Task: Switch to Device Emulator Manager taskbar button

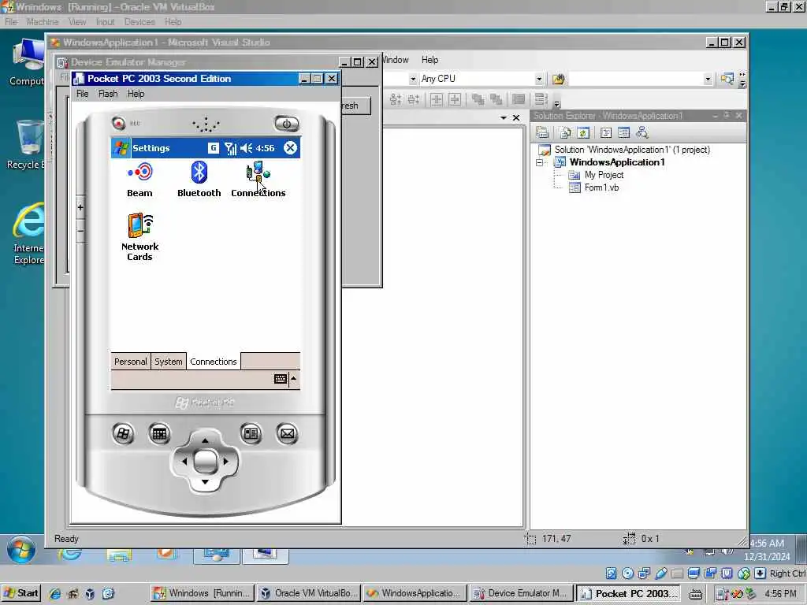Action: 521,593
